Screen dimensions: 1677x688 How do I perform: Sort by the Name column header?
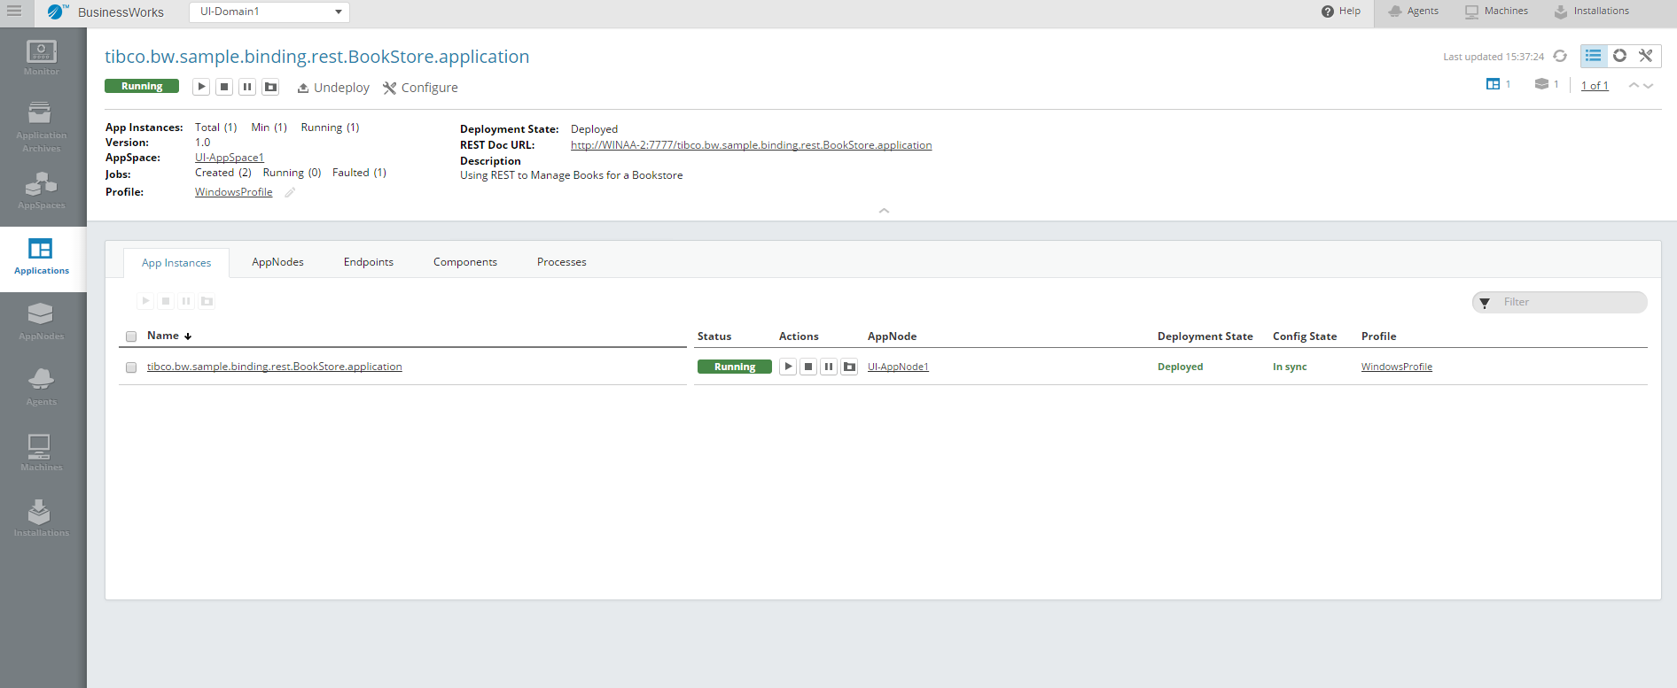pos(169,336)
